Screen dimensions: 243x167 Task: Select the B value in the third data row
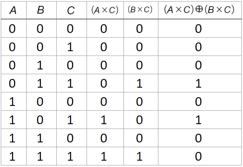[x=40, y=65]
